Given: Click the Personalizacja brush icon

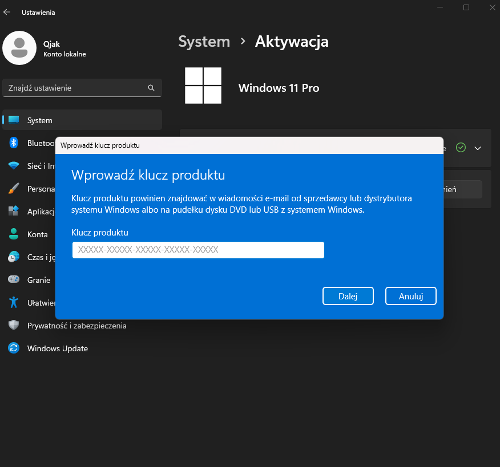Looking at the screenshot, I should (x=13, y=189).
